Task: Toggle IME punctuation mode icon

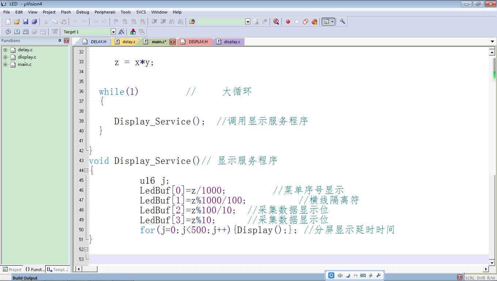Action: coord(355,276)
